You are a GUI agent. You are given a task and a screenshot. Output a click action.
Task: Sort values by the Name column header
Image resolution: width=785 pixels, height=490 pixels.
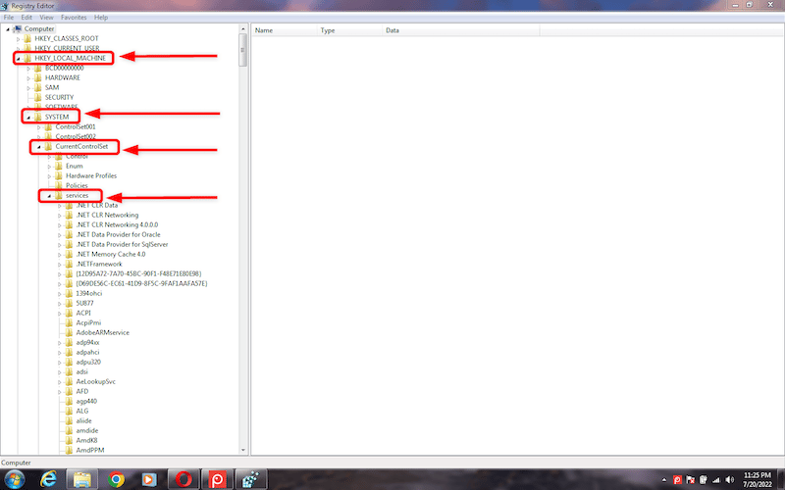[284, 30]
